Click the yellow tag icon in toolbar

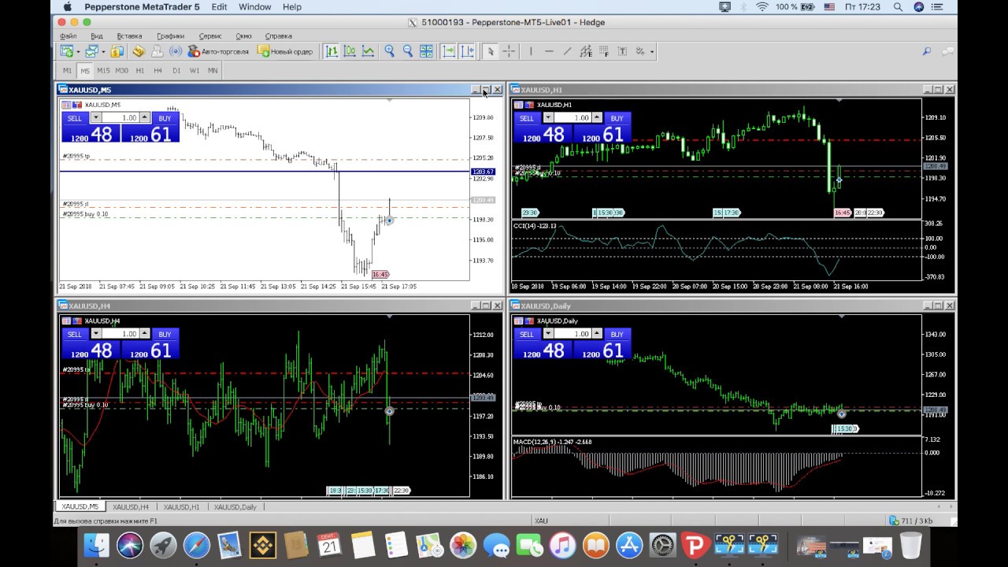(139, 51)
